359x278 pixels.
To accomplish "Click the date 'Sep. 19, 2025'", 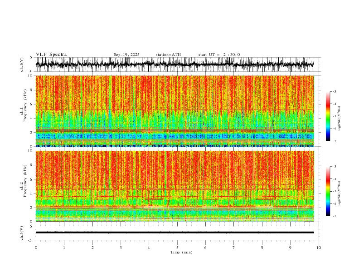I will pos(126,55).
